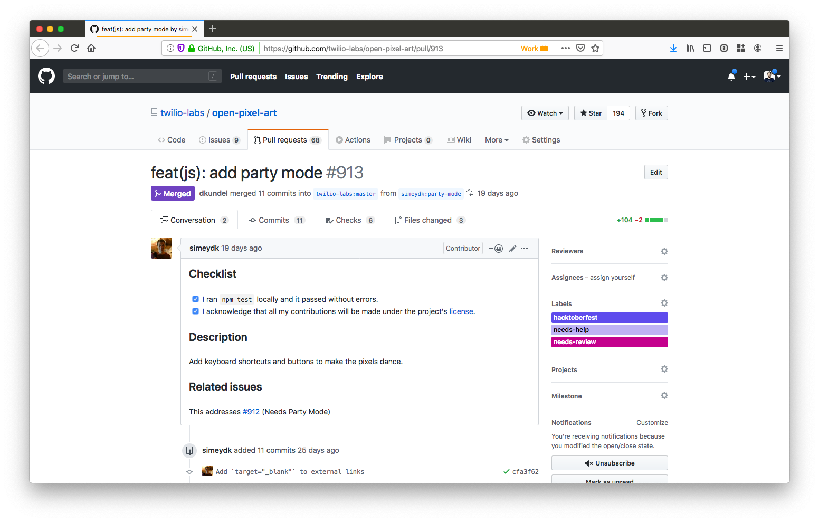The height and width of the screenshot is (522, 819).
Task: Click simeydk profile avatar thumbnail
Action: (x=161, y=248)
